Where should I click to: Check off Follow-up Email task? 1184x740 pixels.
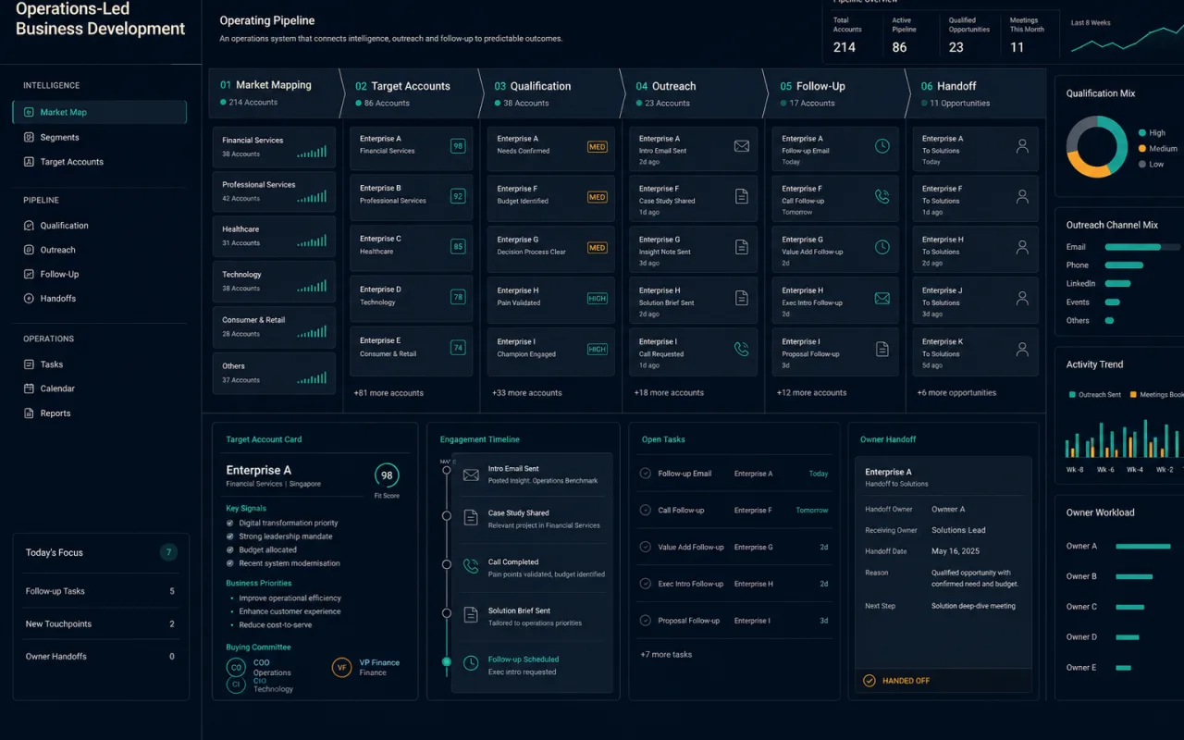tap(646, 474)
